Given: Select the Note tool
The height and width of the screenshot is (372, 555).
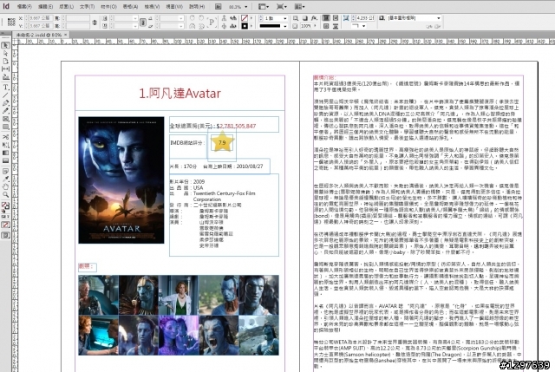Looking at the screenshot, I should (x=6, y=172).
